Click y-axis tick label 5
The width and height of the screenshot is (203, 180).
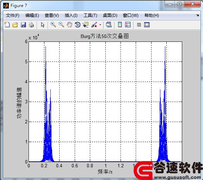coord(26,62)
